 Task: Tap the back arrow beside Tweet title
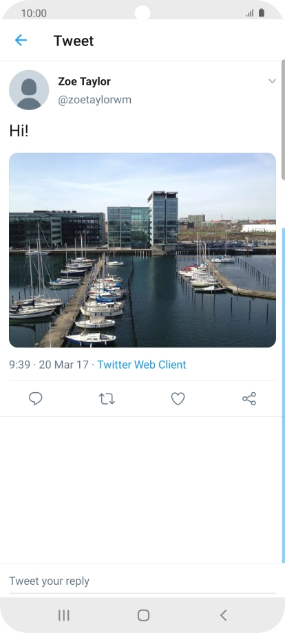21,41
